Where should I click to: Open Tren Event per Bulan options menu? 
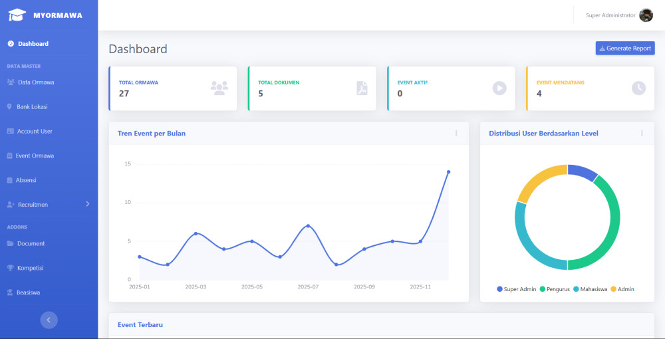456,133
